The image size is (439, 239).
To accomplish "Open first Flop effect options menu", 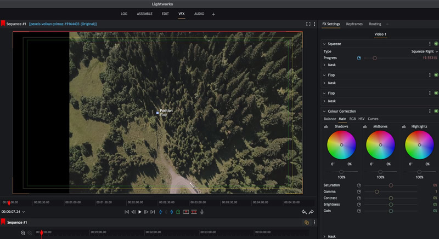I will [430, 75].
